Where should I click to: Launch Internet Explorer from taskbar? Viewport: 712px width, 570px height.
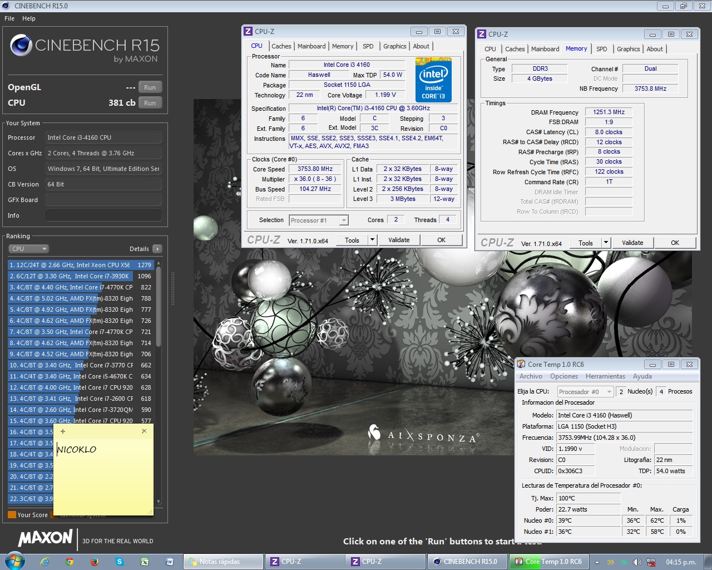click(x=44, y=562)
